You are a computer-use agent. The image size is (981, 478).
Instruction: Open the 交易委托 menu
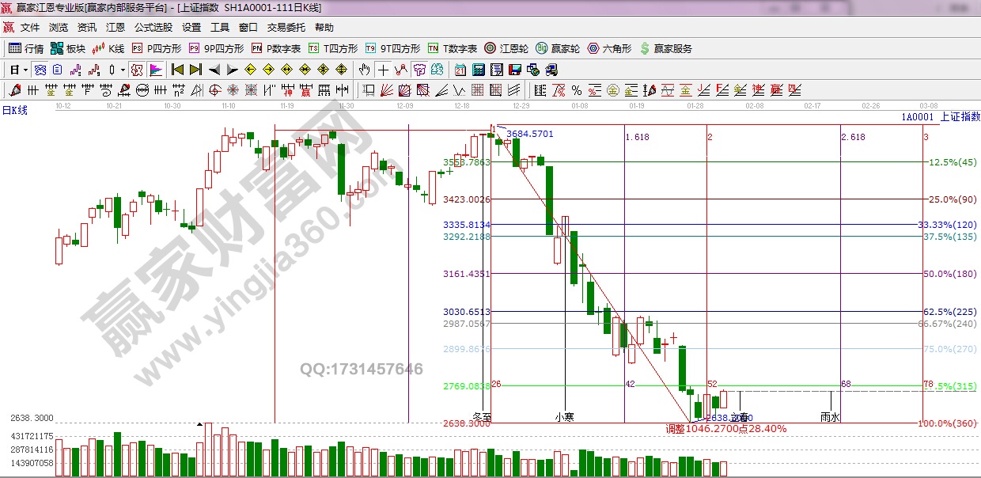[286, 27]
